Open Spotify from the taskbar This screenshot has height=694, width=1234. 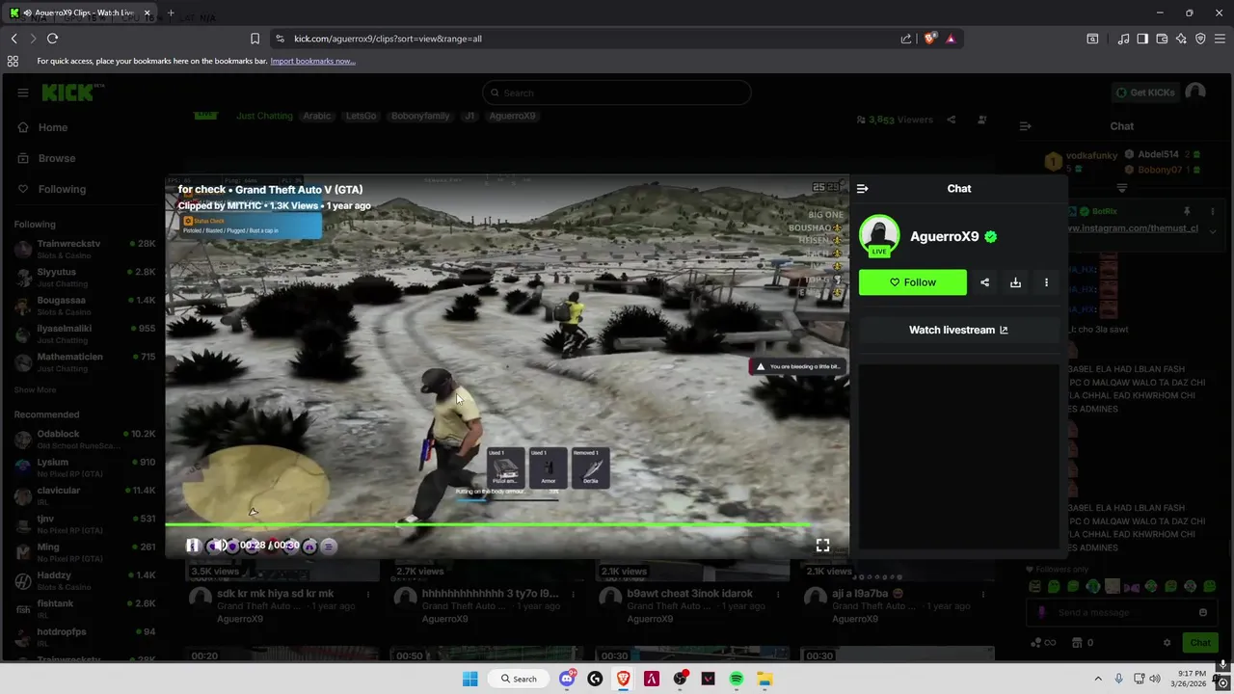pos(737,679)
